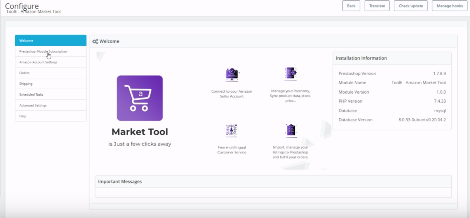Viewport: 470px width, 218px height.
Task: Go to the Orders section
Action: click(x=51, y=73)
